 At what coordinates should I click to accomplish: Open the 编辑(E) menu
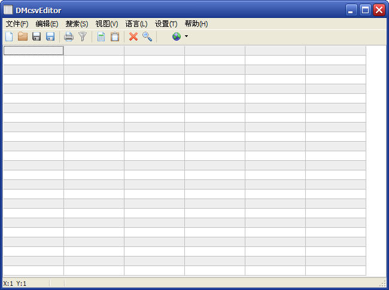[47, 24]
